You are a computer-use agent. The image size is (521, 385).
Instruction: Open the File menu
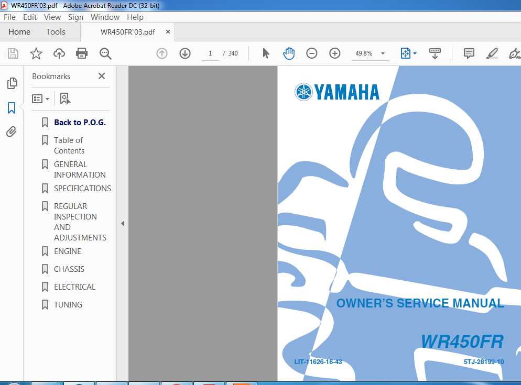(9, 17)
